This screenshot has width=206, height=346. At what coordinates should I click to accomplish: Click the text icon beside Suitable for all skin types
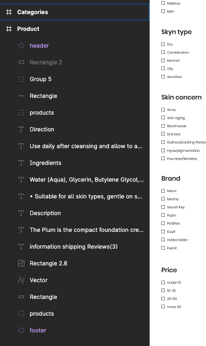pyautogui.click(x=21, y=196)
